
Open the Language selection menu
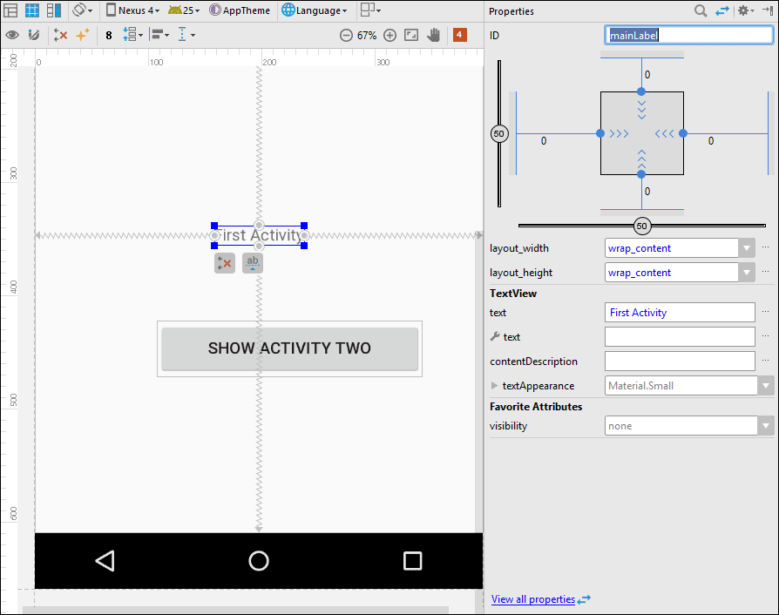tap(315, 10)
